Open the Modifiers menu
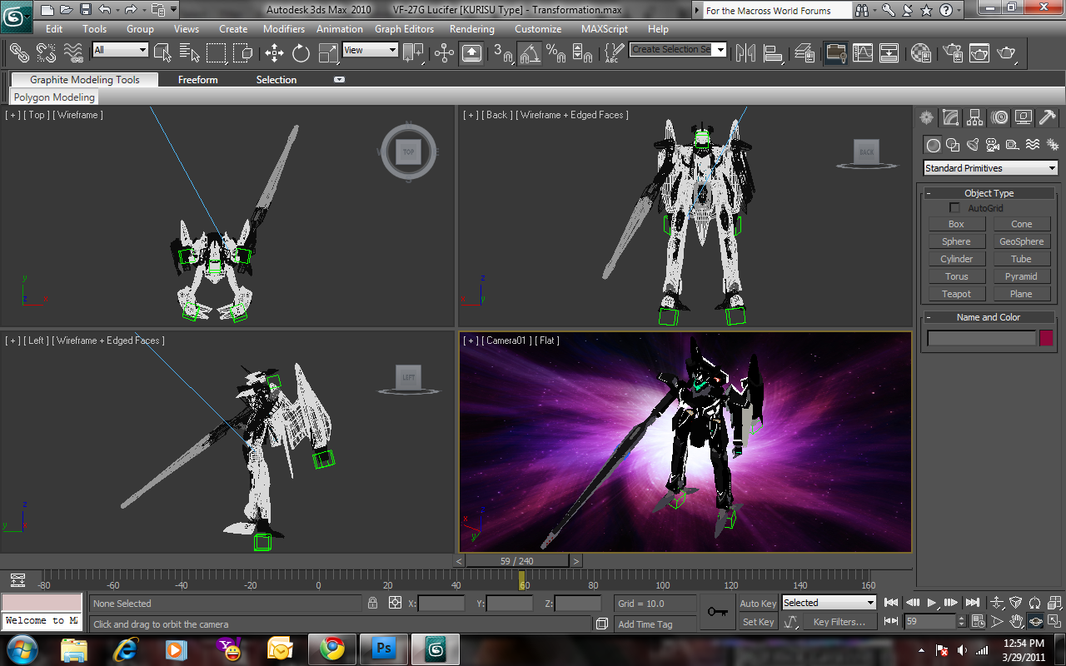 284,28
